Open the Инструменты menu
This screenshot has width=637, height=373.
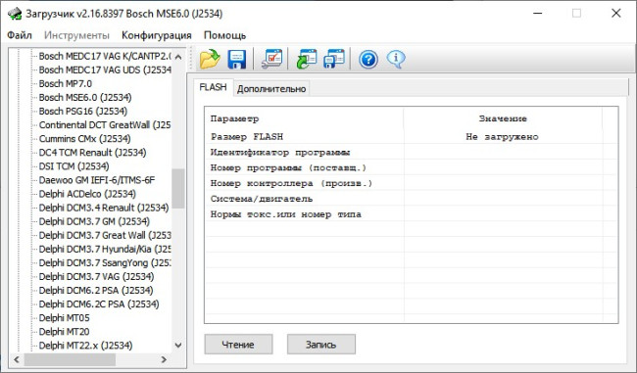[76, 35]
